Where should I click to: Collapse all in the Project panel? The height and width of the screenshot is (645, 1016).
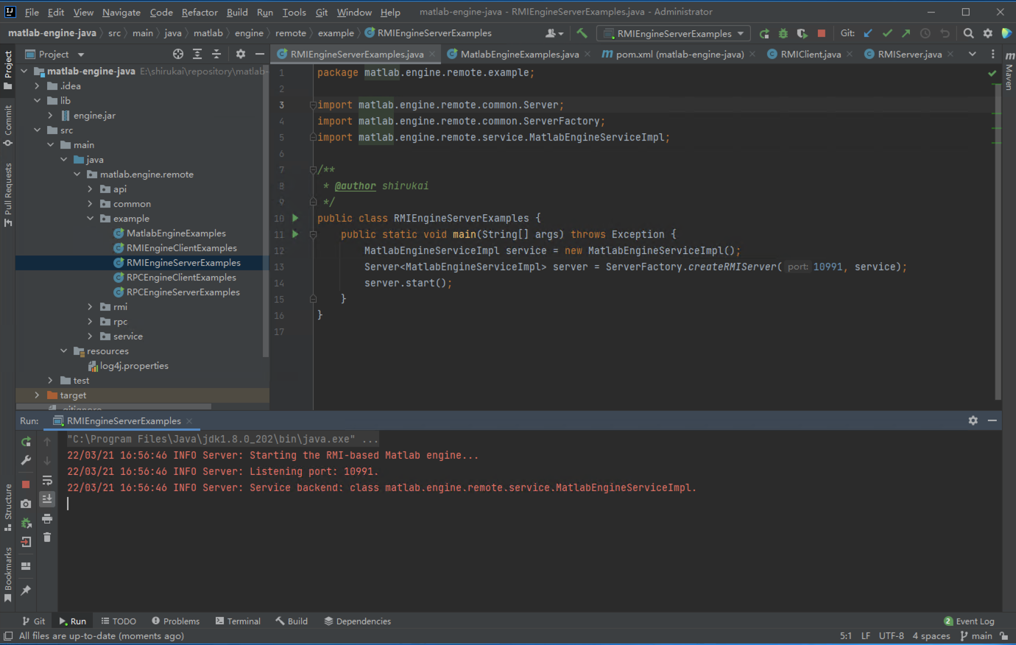[216, 54]
